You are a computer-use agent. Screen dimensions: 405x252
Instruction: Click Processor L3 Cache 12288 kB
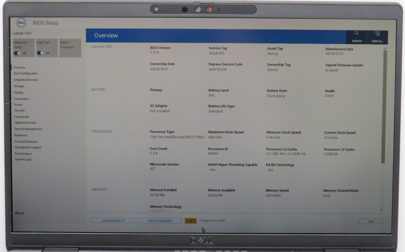[331, 154]
